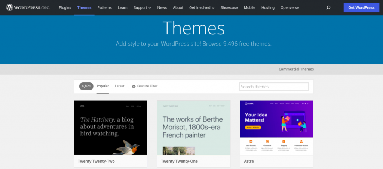Open the site search magnifier icon
Screen dimensions: 383x169
click(x=328, y=7)
